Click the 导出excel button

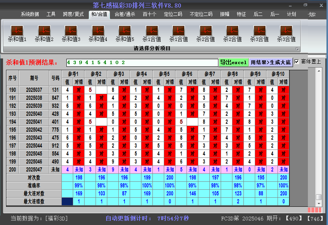[234, 62]
